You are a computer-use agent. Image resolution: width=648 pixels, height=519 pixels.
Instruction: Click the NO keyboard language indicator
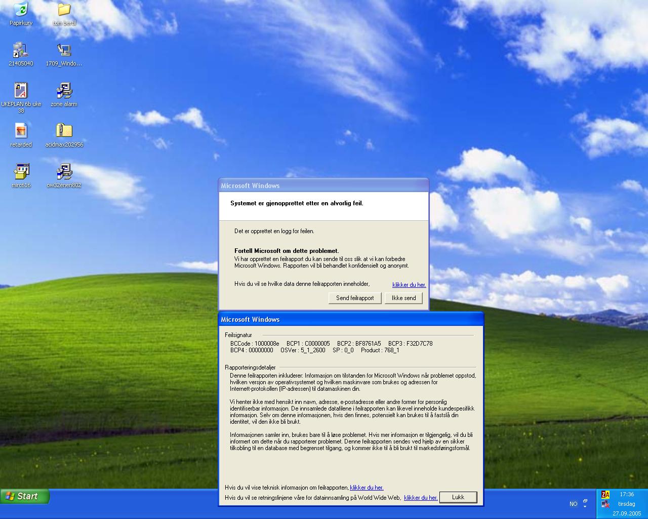[574, 504]
